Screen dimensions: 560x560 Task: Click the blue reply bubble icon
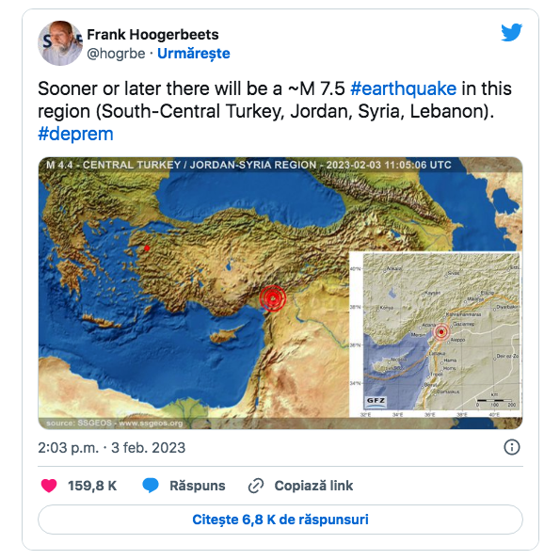151,486
